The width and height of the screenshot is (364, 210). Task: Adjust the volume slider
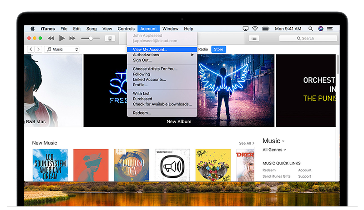(x=91, y=39)
